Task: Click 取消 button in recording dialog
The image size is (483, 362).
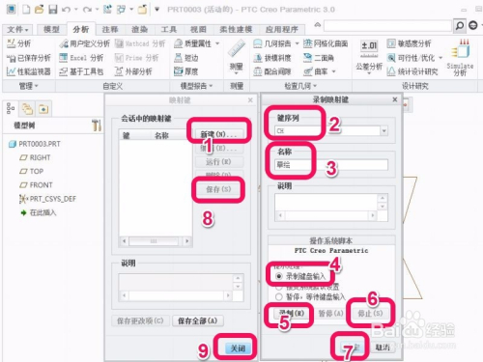Action: [x=383, y=348]
